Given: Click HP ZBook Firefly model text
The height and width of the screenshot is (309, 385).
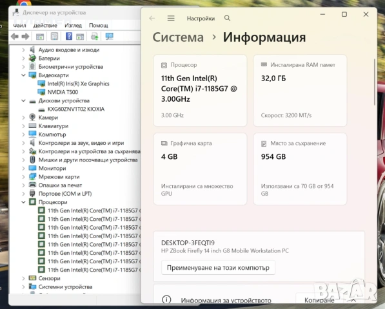Looking at the screenshot, I should [224, 251].
